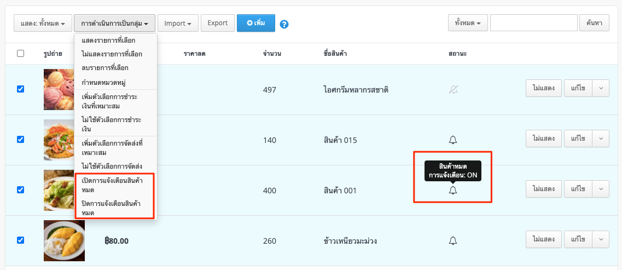
Task: Choose ลบรายการที่เลือก menu item
Action: (x=116, y=68)
